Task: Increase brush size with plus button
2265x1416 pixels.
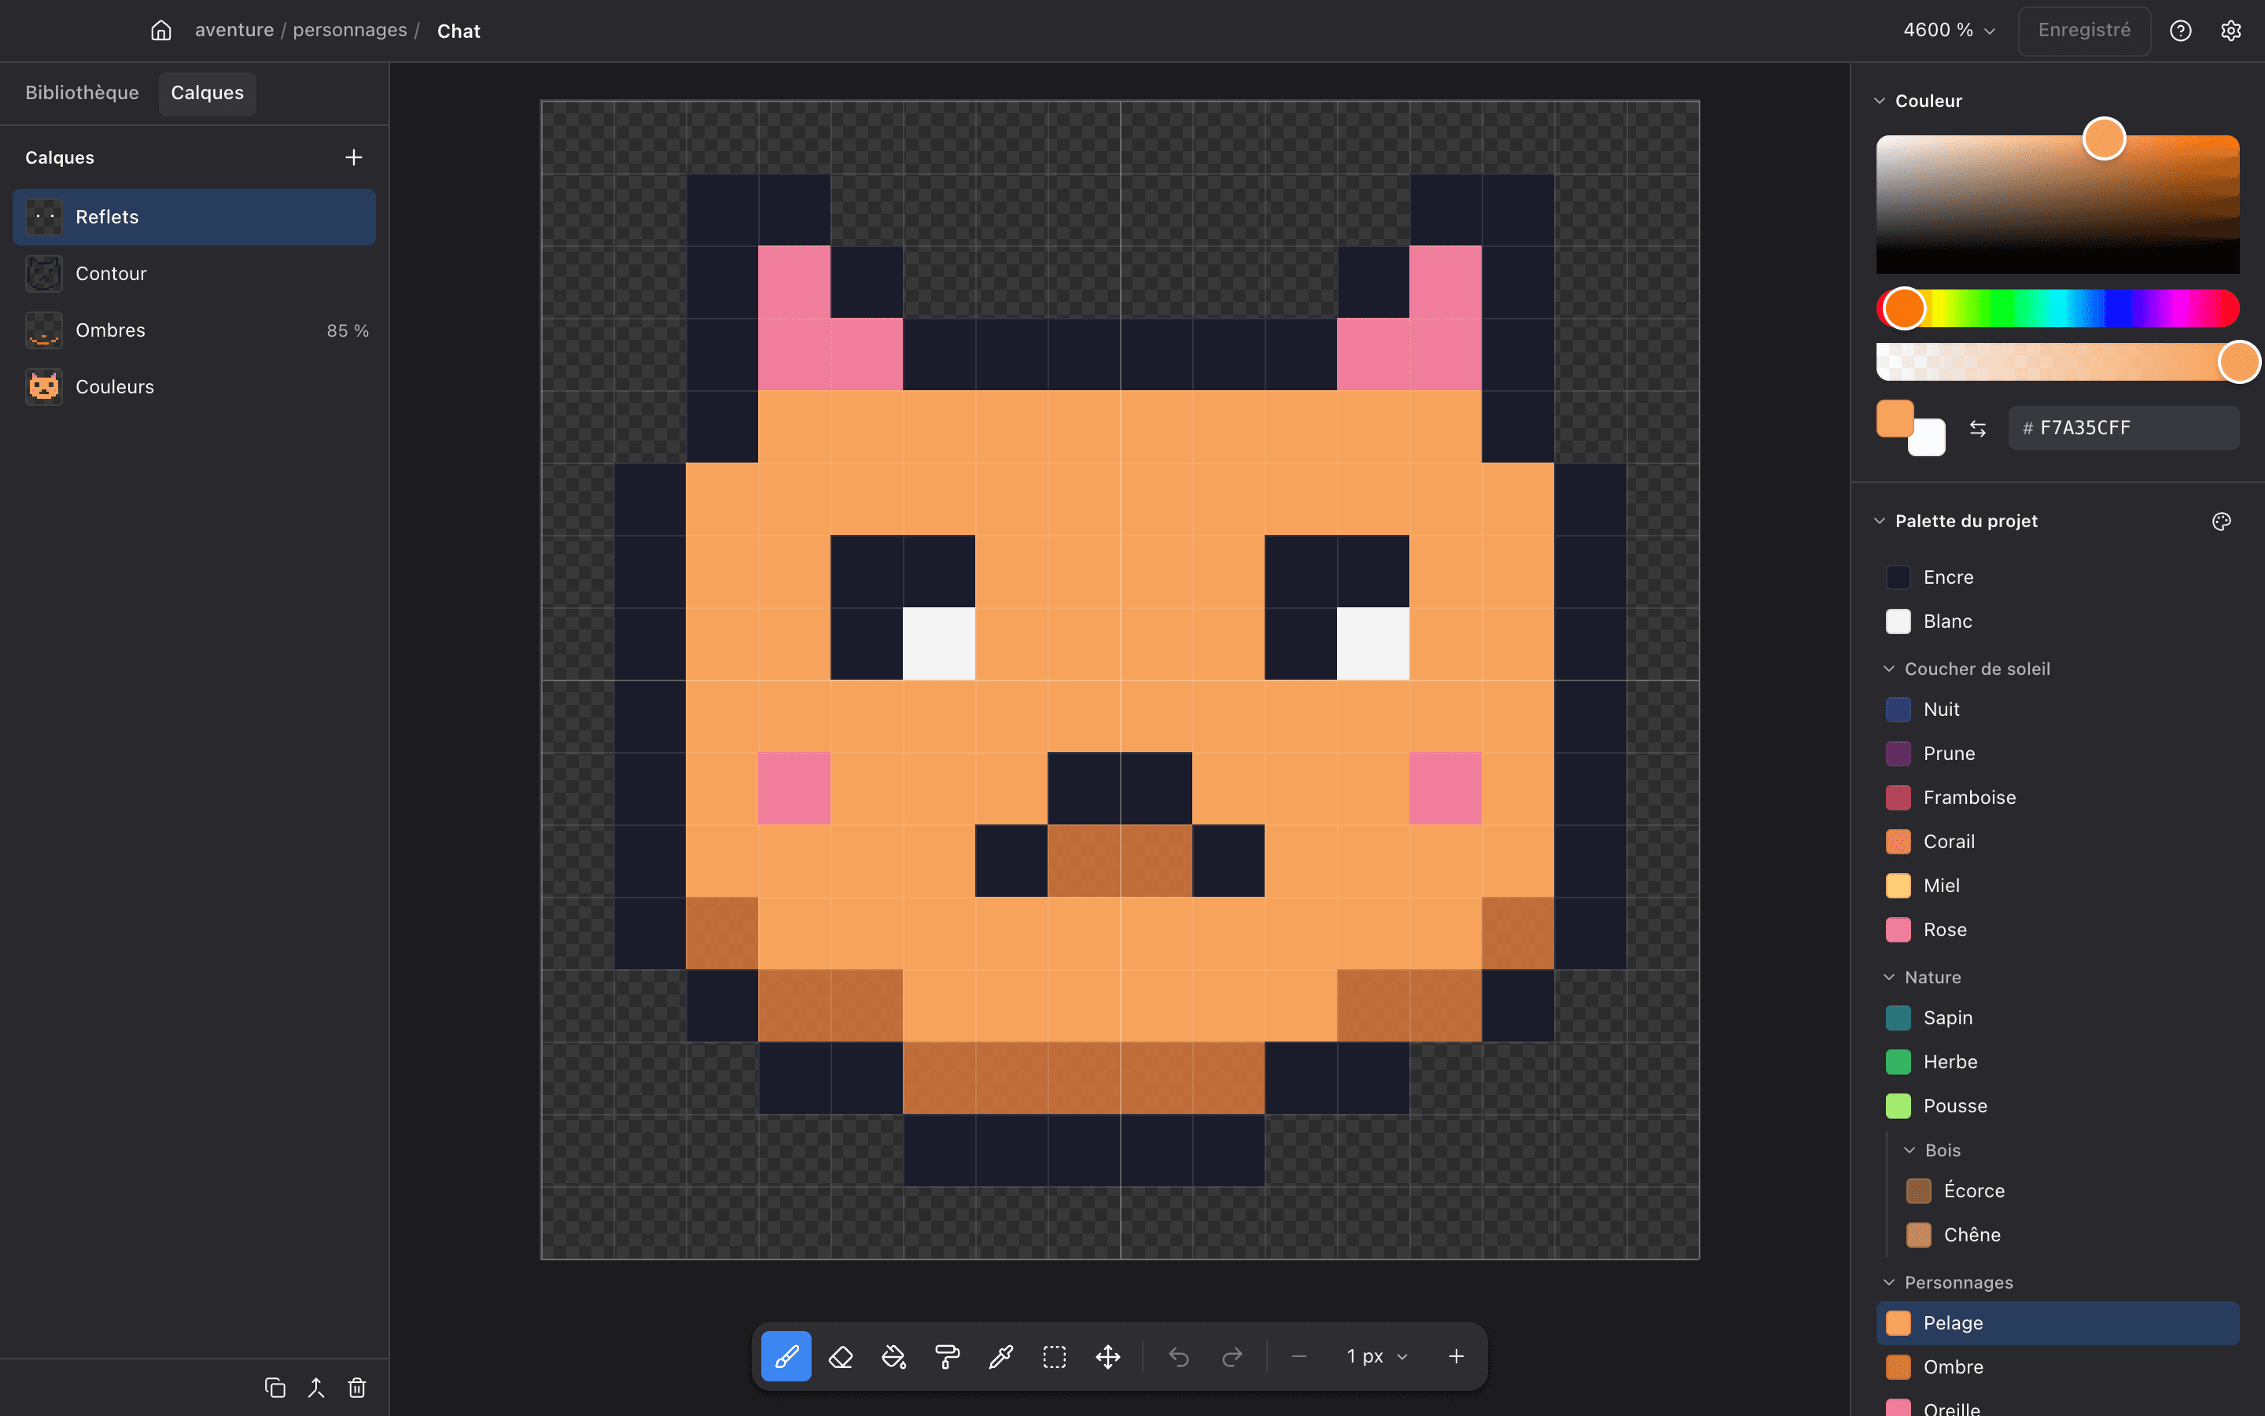Action: coord(1457,1356)
